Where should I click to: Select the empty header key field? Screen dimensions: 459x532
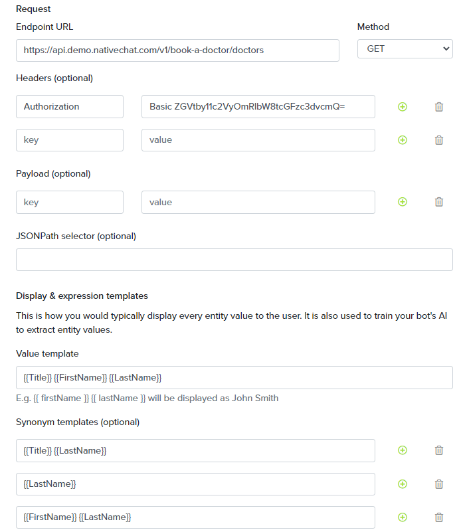(x=70, y=139)
